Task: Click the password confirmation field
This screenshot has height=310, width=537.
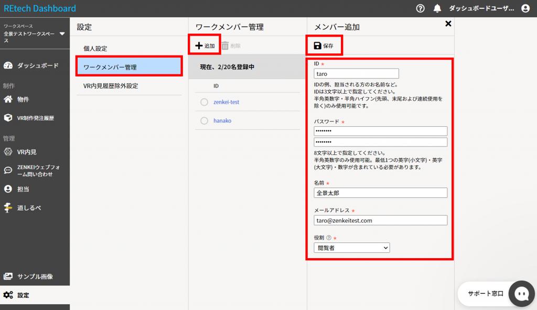Action: 381,142
